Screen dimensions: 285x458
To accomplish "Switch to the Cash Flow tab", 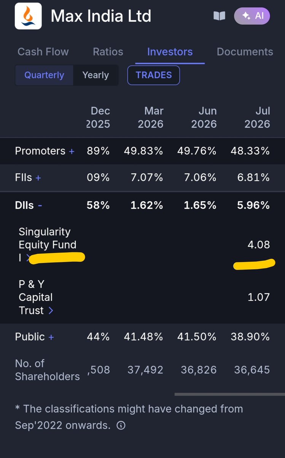I will pyautogui.click(x=43, y=52).
